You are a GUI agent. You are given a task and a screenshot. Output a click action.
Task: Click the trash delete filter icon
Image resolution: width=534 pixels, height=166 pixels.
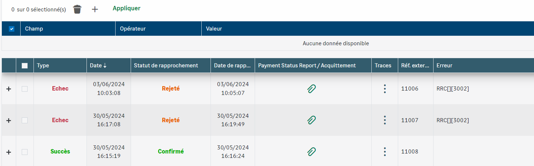[77, 9]
